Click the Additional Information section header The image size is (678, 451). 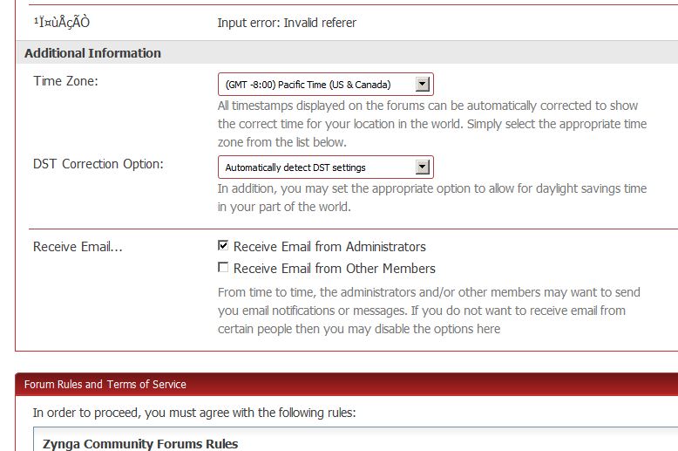click(92, 53)
